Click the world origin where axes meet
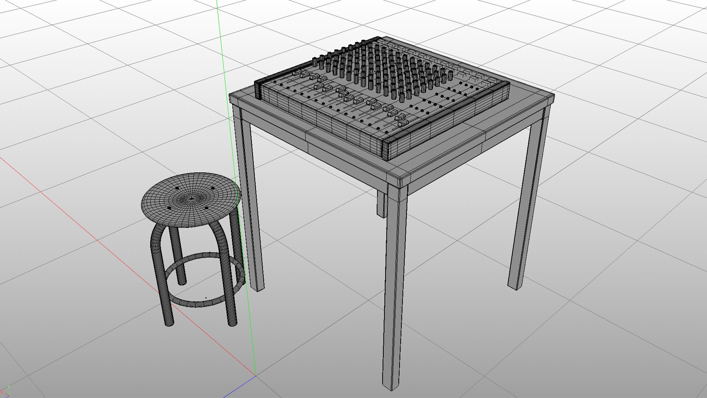707x398 pixels. tap(256, 376)
